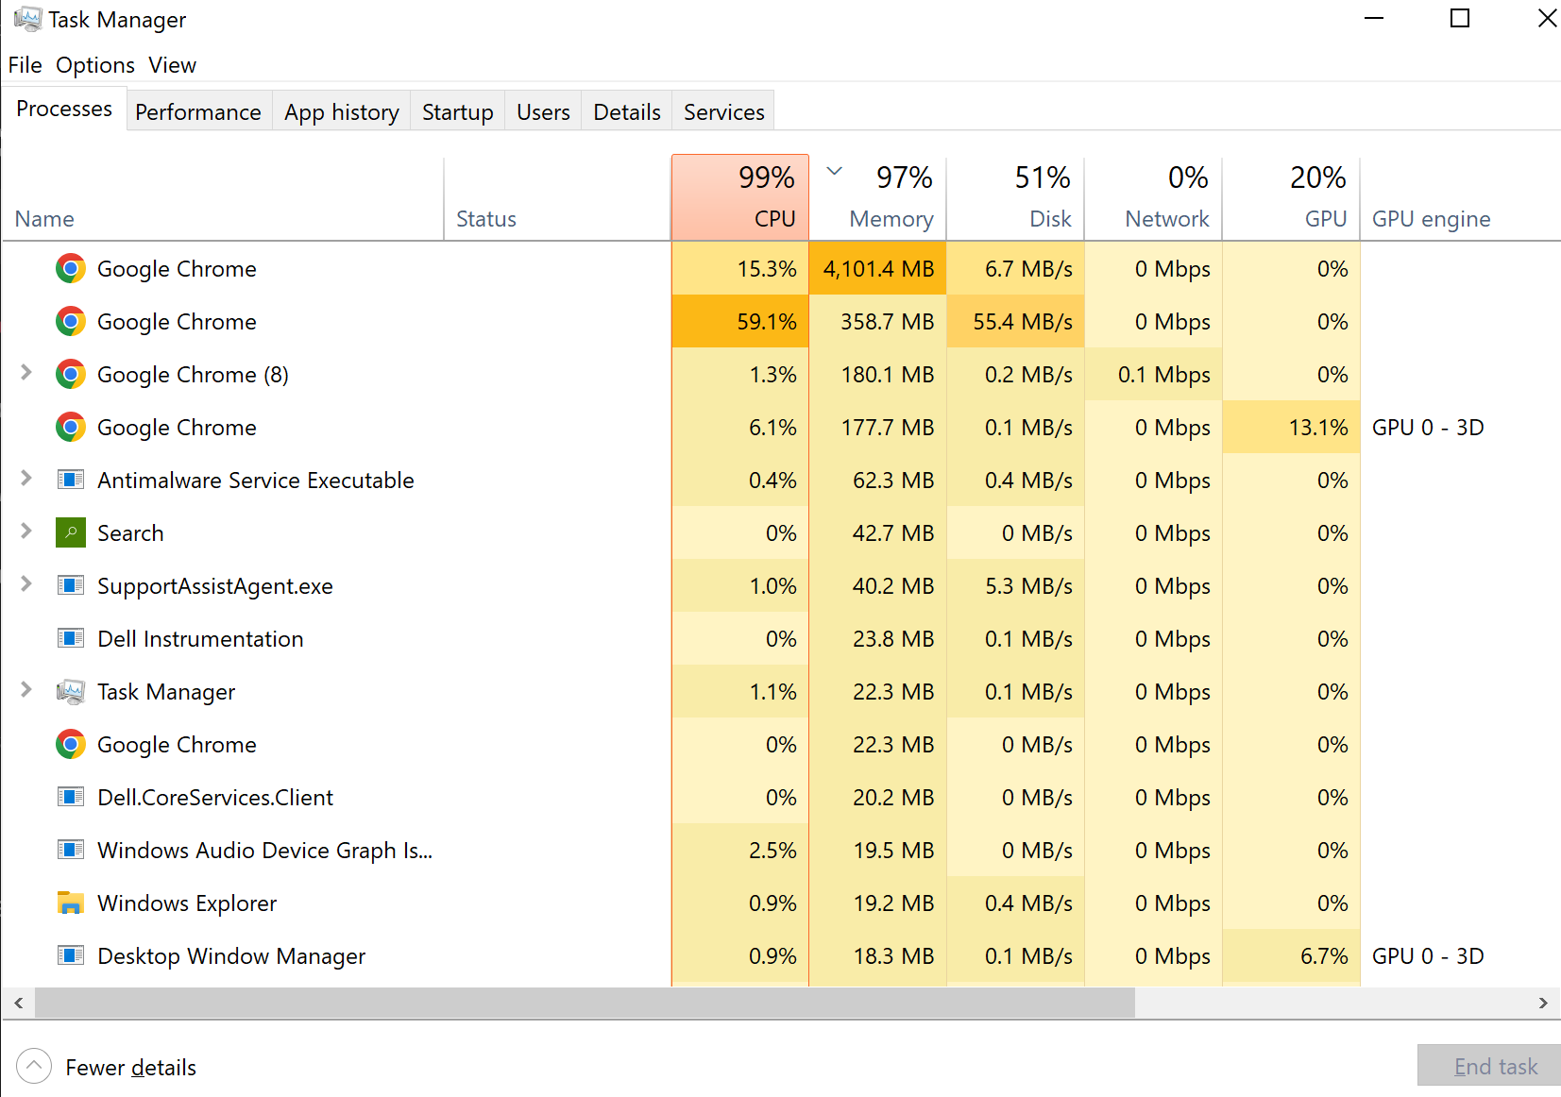1561x1097 pixels.
Task: Click the horizontal scrollbar right arrow
Action: pos(1543,1003)
